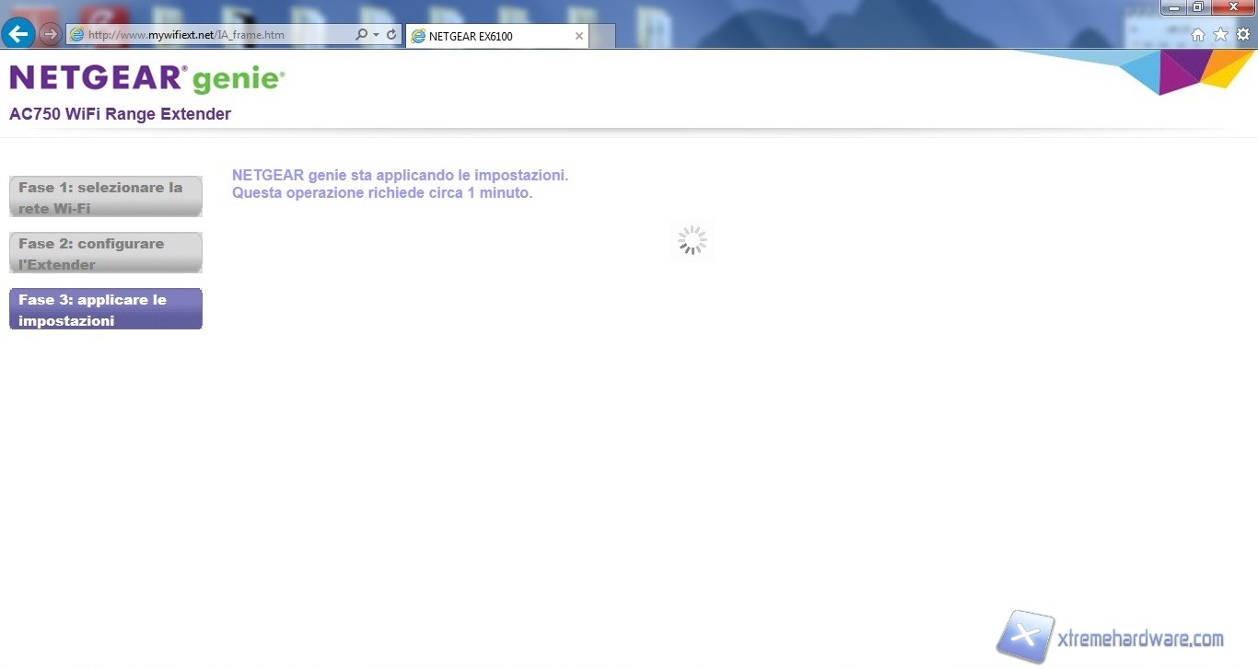
Task: Click the loading spinner icon
Action: click(x=692, y=240)
